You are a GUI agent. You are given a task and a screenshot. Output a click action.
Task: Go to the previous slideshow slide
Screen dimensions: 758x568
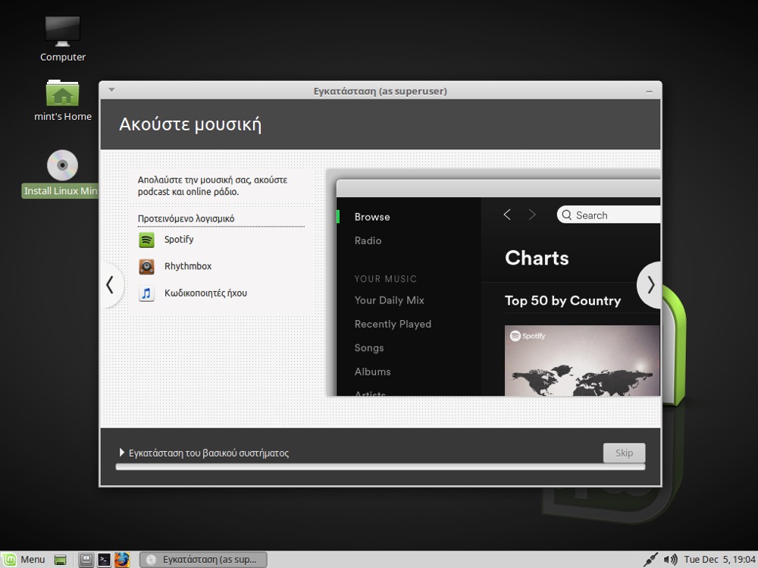click(x=111, y=284)
